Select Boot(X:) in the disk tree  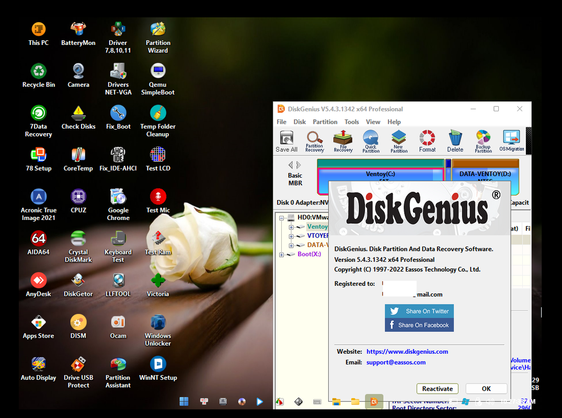309,254
